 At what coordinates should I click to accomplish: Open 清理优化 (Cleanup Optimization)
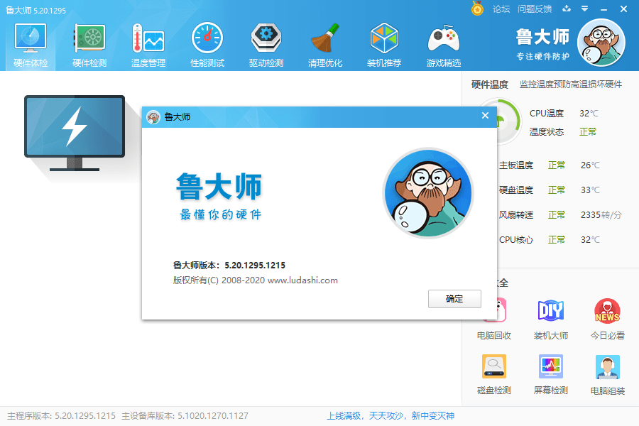(324, 43)
